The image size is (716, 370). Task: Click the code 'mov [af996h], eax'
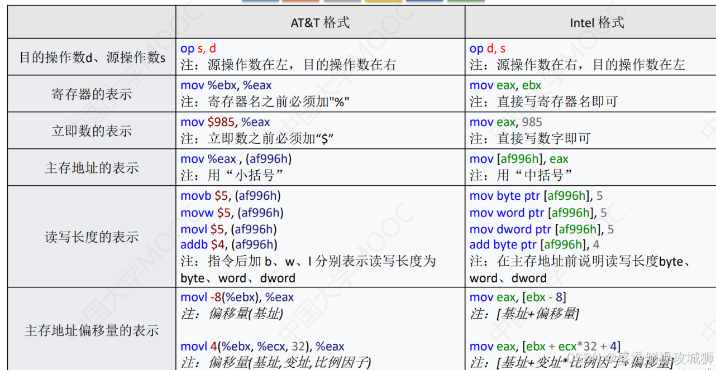(x=519, y=159)
